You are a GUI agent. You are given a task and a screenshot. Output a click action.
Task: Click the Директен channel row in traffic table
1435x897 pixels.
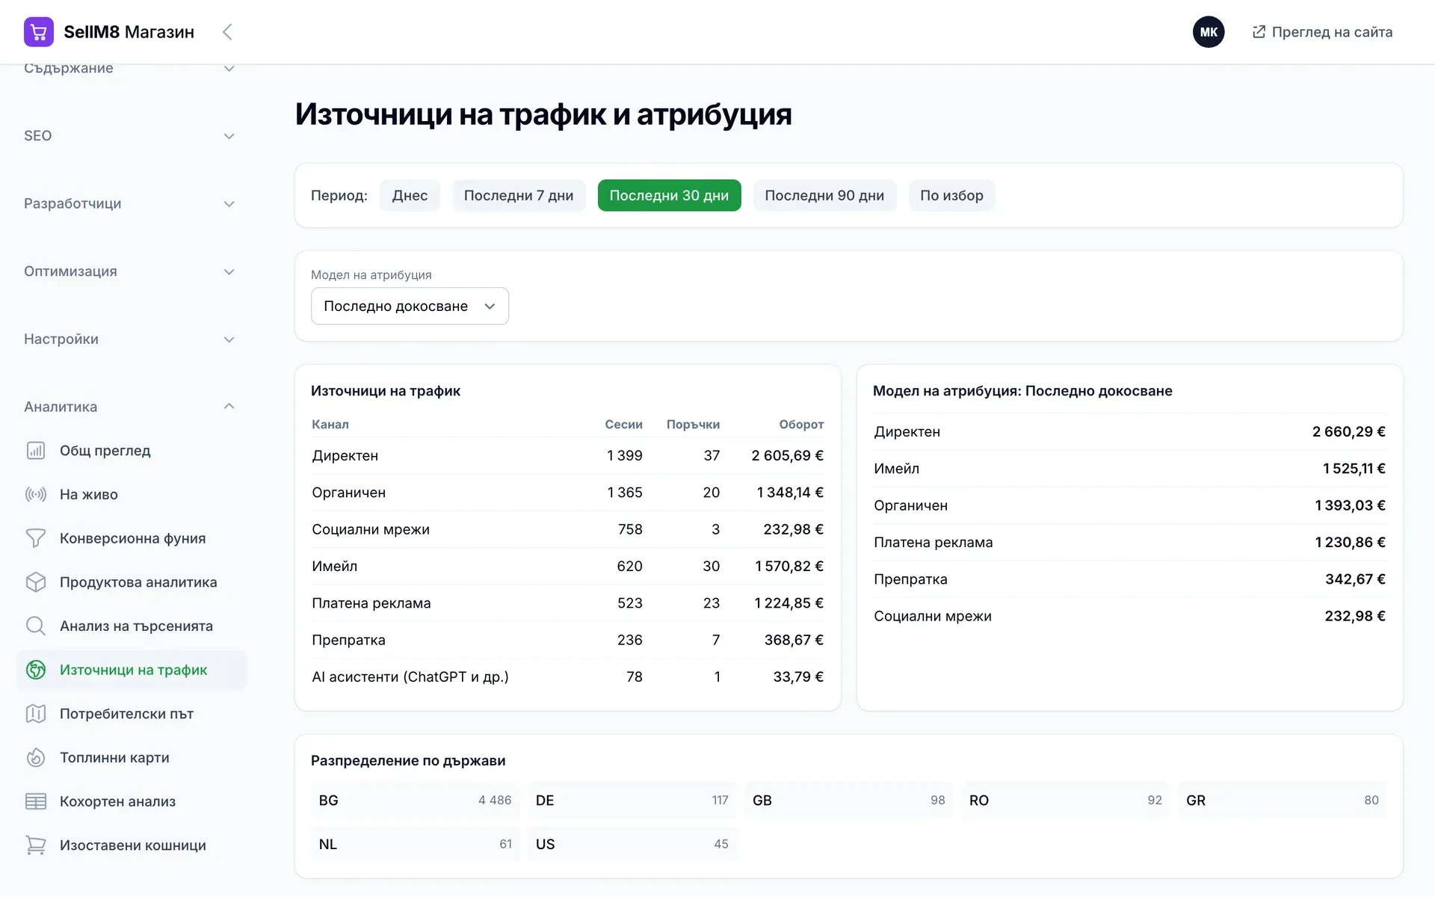[568, 455]
